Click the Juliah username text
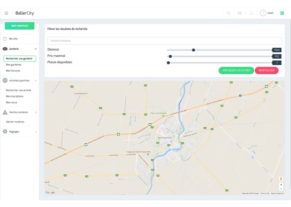291x207 pixels. click(x=270, y=13)
